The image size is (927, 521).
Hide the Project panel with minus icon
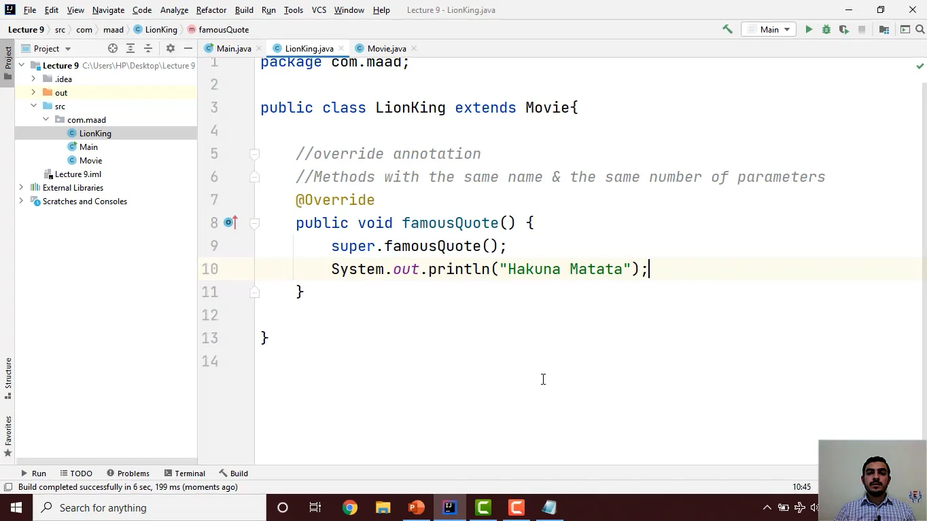(x=188, y=49)
